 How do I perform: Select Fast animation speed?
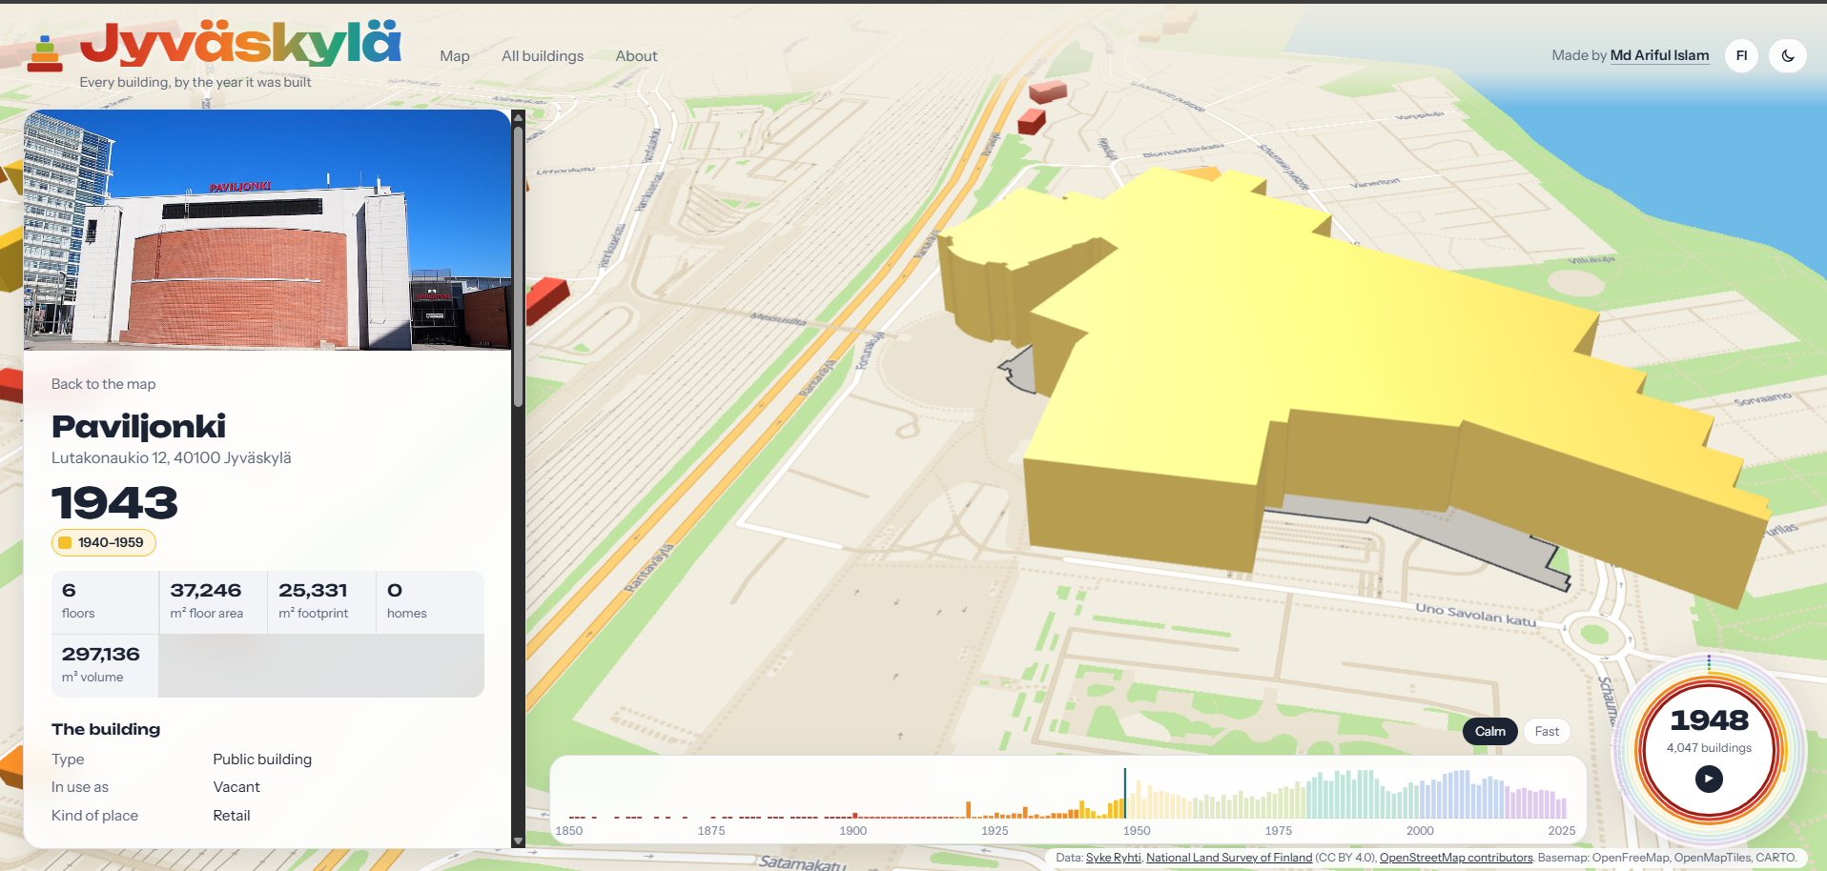[x=1547, y=731]
